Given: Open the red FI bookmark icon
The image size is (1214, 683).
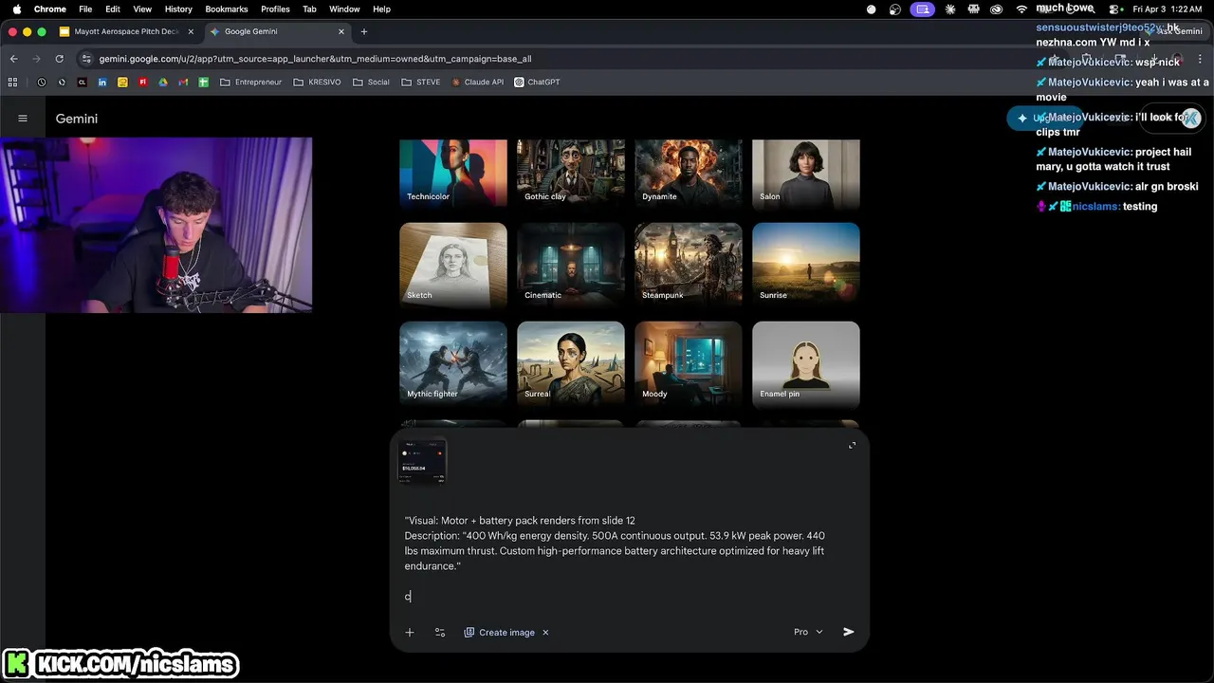Looking at the screenshot, I should coord(143,83).
